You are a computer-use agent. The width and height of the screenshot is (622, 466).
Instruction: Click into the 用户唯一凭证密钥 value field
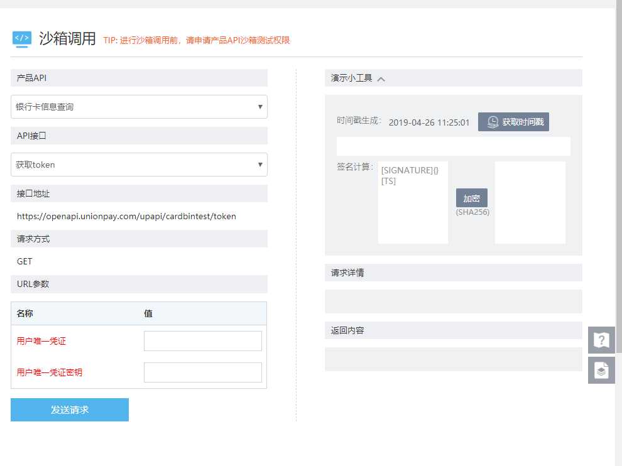pyautogui.click(x=202, y=372)
